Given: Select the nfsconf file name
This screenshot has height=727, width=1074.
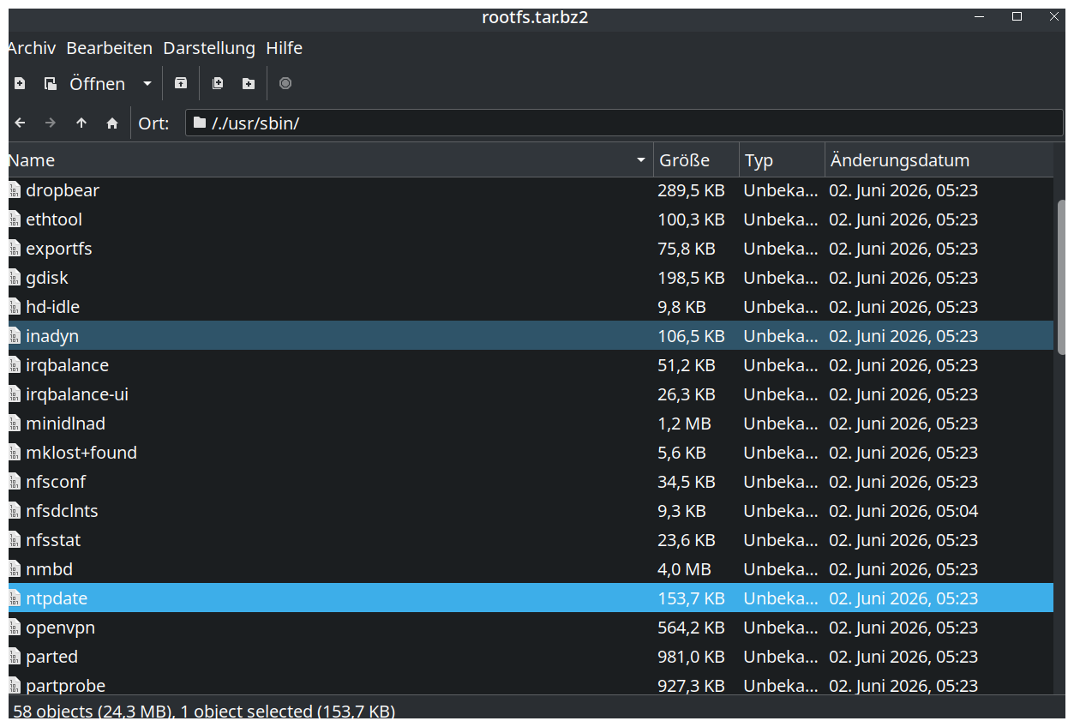Looking at the screenshot, I should pyautogui.click(x=56, y=482).
